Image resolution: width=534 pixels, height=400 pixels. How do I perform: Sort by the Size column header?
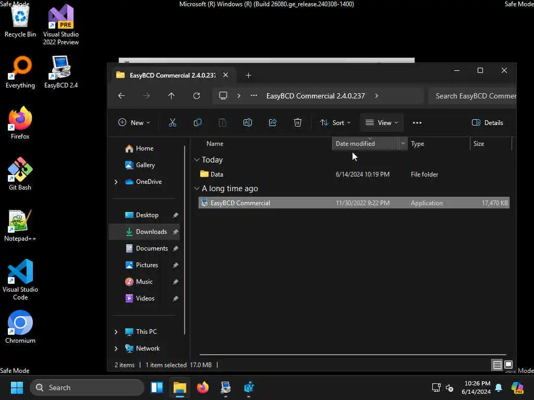pos(479,144)
